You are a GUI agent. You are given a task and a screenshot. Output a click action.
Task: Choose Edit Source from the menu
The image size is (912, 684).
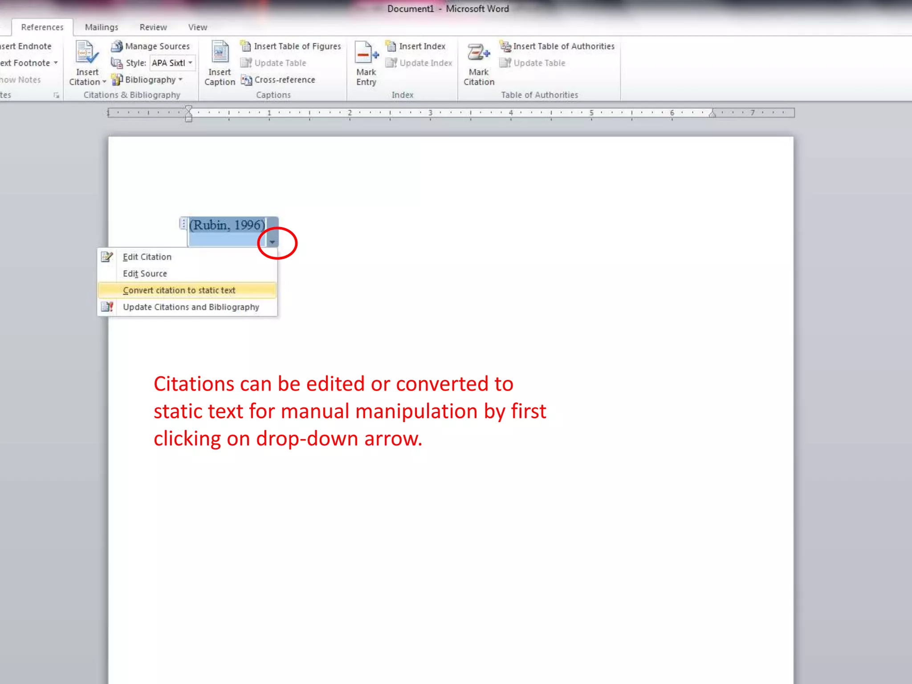pos(187,273)
